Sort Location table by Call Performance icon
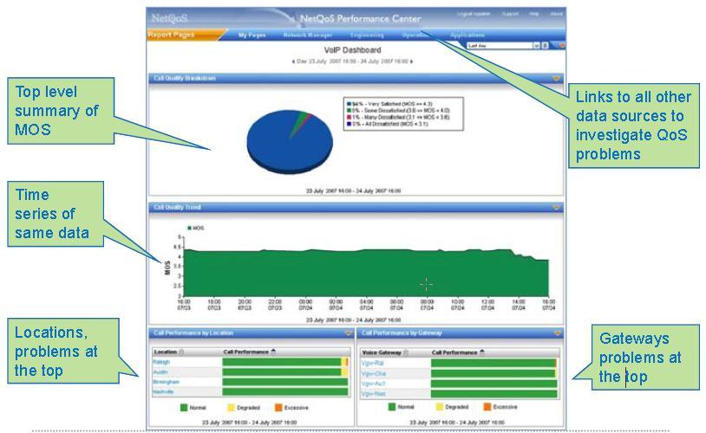Screen dimensions: 706x433 coord(273,352)
